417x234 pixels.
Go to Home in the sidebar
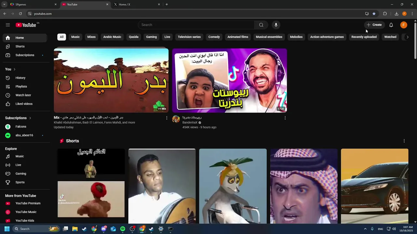tap(25, 38)
